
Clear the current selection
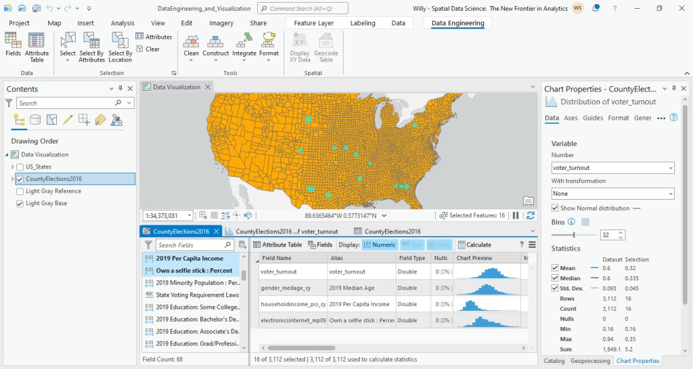(148, 49)
